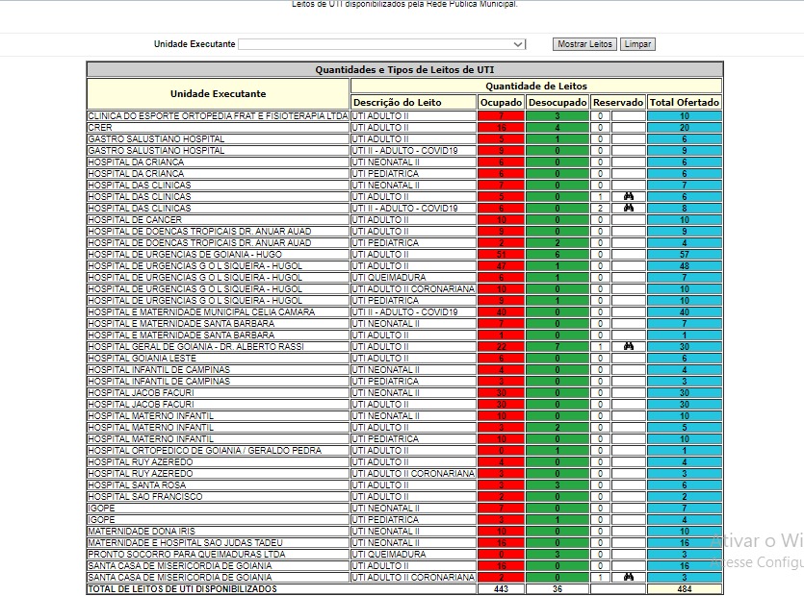
Task: View reserved details for Hospital Geral de Goiania
Action: coord(629,347)
